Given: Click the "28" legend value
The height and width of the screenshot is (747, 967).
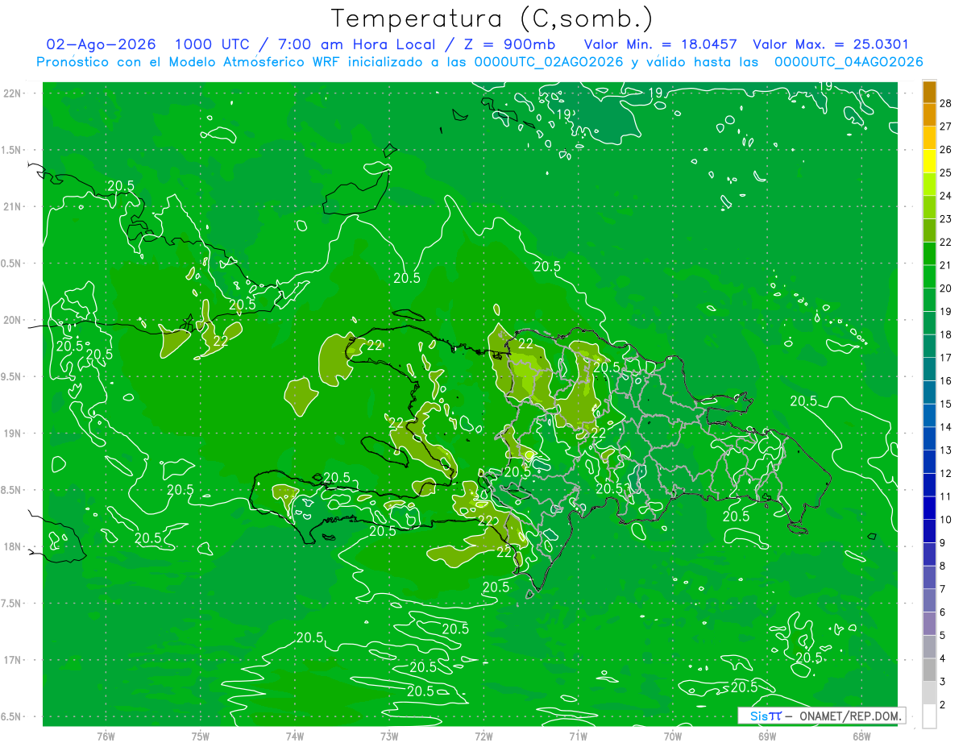Looking at the screenshot, I should [x=946, y=104].
